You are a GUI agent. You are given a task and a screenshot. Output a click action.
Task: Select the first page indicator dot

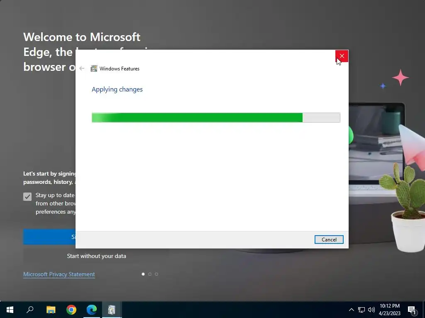click(143, 274)
